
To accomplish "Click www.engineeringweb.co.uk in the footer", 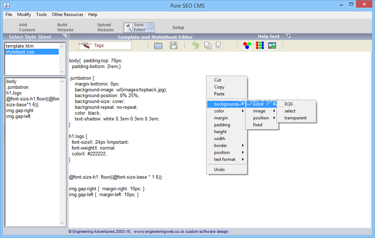I will coord(159,231).
